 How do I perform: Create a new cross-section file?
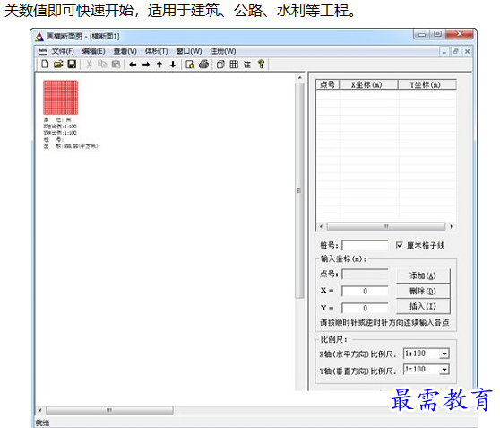(45, 65)
